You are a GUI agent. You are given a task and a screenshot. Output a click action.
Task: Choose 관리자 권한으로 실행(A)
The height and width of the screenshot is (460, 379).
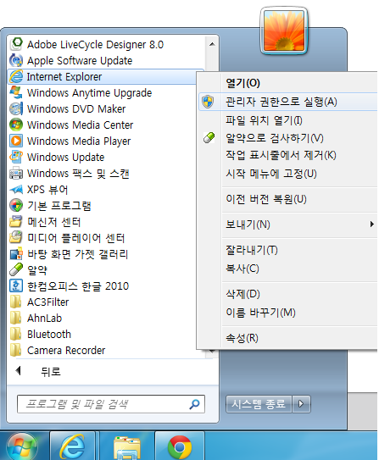(288, 102)
